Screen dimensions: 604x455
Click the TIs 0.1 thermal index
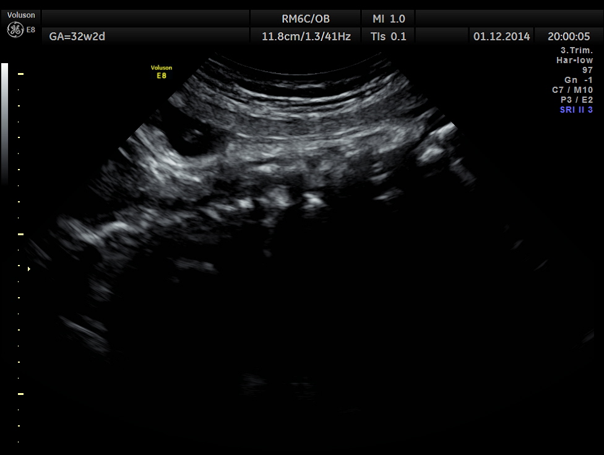(x=389, y=37)
